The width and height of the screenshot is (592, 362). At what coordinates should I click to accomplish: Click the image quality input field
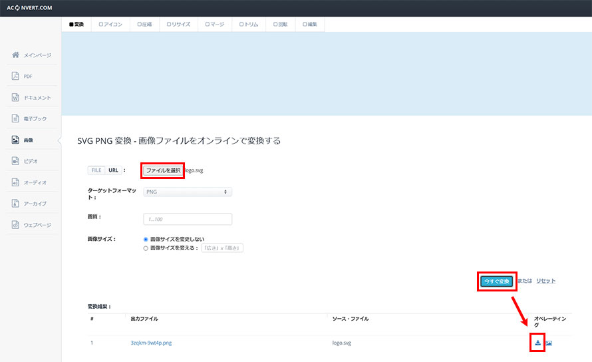(188, 219)
